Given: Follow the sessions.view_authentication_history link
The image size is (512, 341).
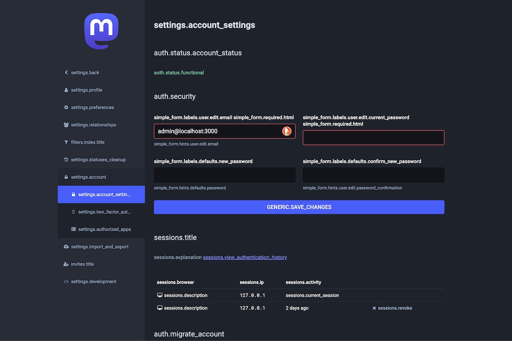Looking at the screenshot, I should [x=244, y=257].
